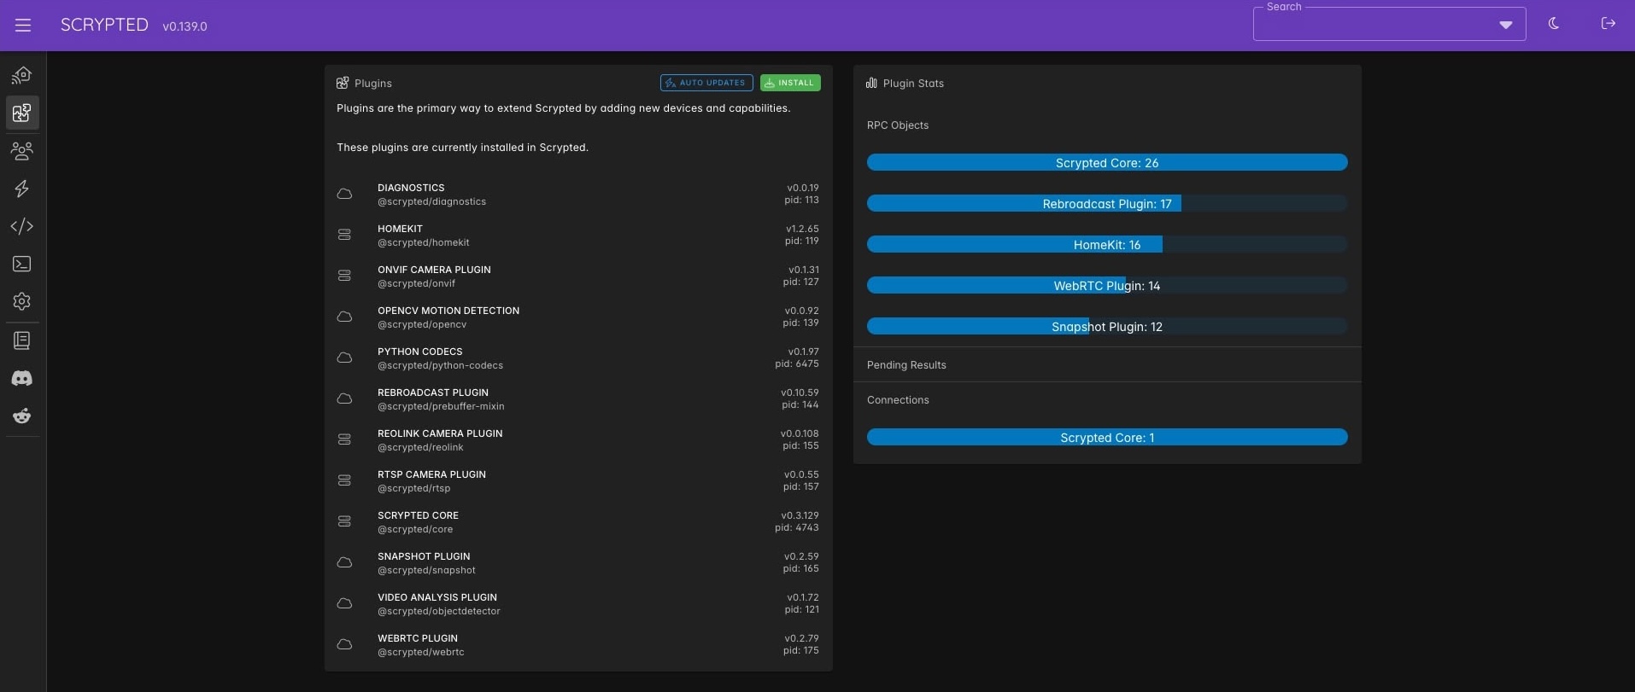The image size is (1635, 692).
Task: Click the Plugins panel header icon
Action: [x=343, y=83]
